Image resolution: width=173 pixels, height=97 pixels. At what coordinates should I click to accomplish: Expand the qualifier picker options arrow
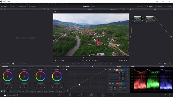[58, 60]
